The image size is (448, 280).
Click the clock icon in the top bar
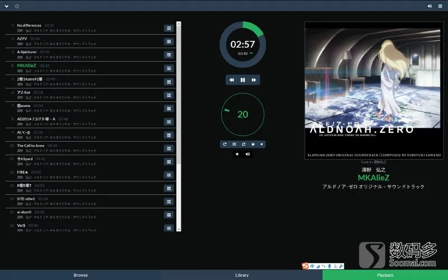(17, 6)
